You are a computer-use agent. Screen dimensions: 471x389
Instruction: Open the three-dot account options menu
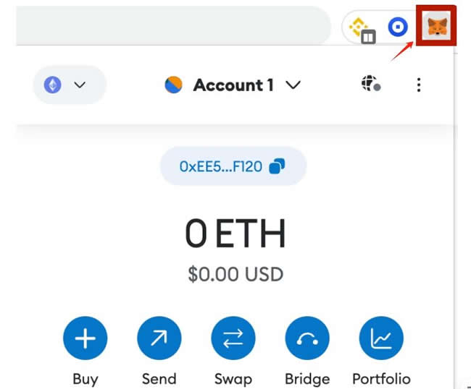tap(418, 85)
